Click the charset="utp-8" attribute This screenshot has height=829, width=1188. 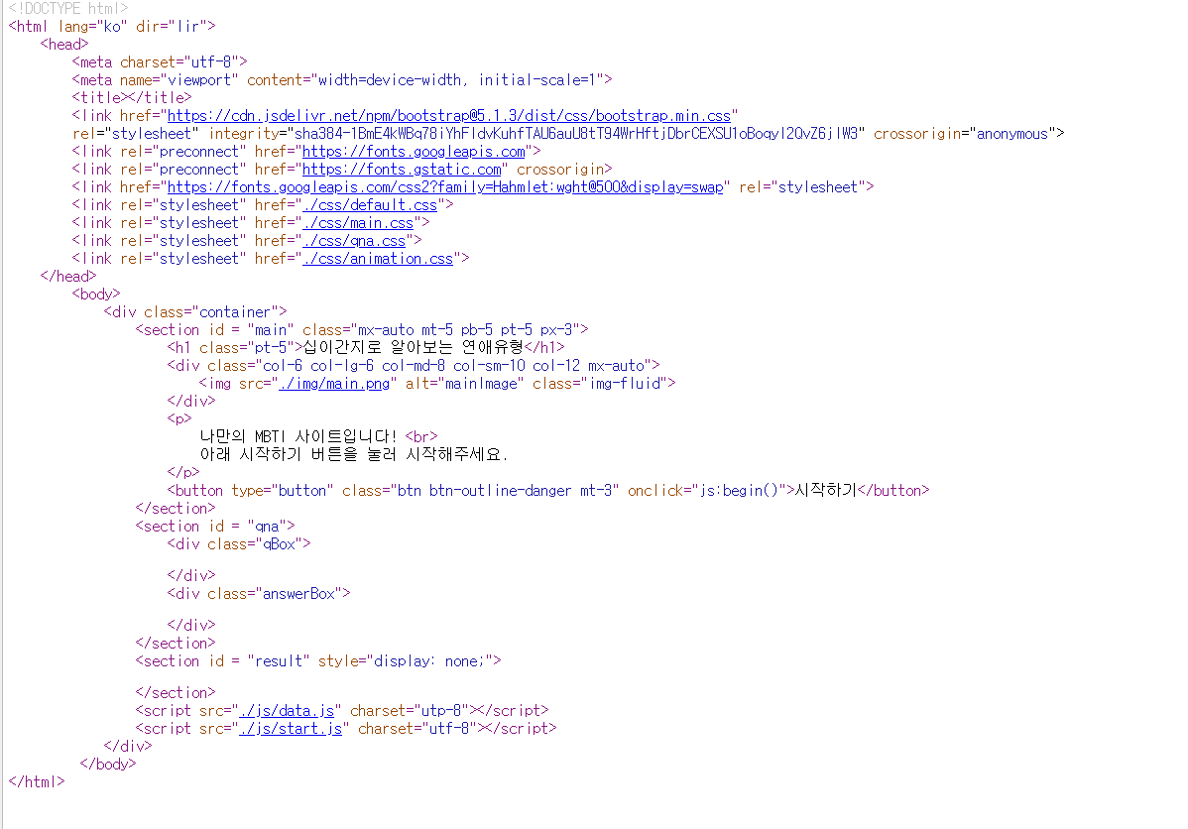click(x=410, y=711)
